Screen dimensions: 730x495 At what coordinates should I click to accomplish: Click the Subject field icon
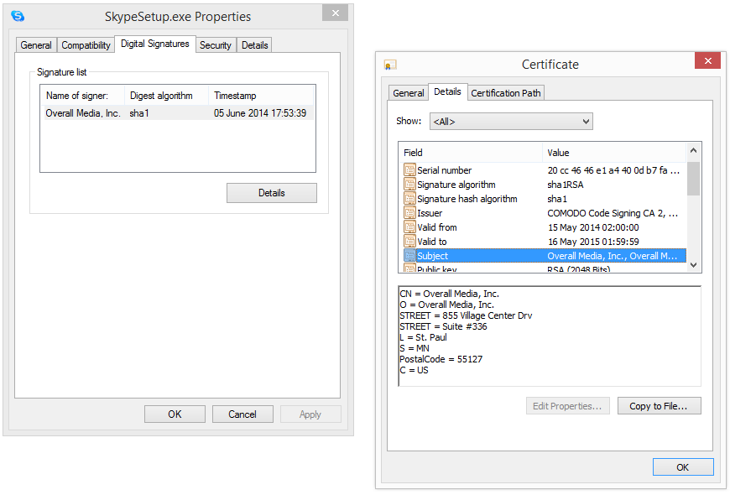click(409, 256)
